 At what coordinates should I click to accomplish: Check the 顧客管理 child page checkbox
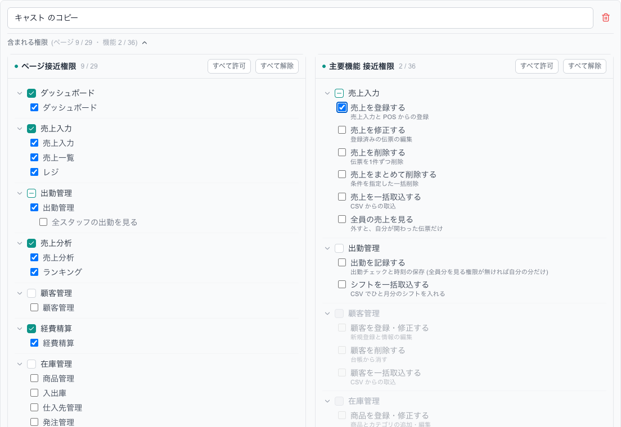tap(34, 307)
